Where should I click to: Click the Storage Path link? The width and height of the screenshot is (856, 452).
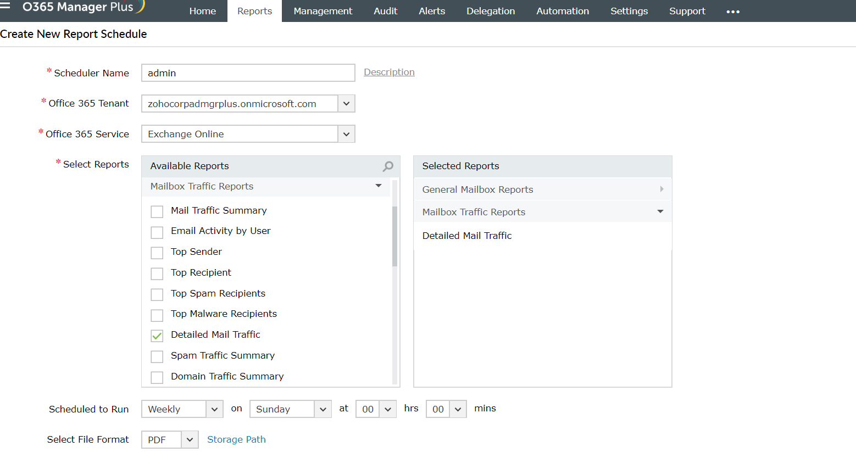(x=236, y=439)
